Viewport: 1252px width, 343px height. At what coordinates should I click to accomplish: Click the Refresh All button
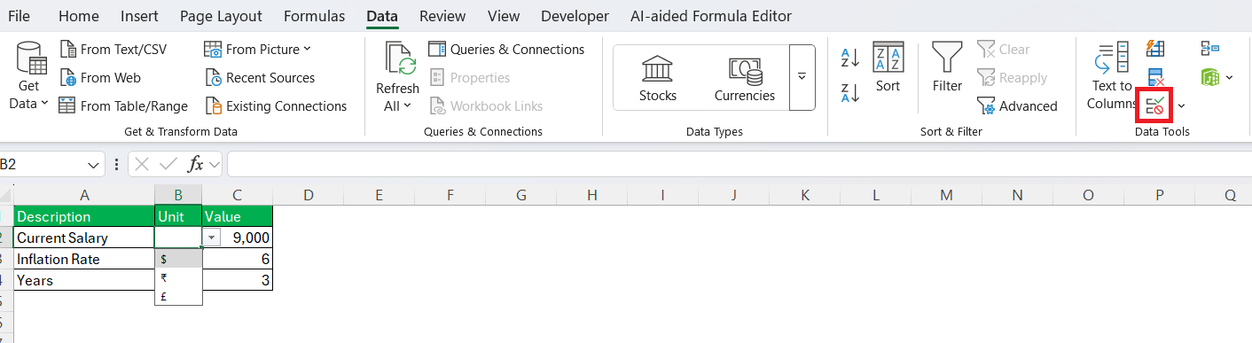[397, 77]
